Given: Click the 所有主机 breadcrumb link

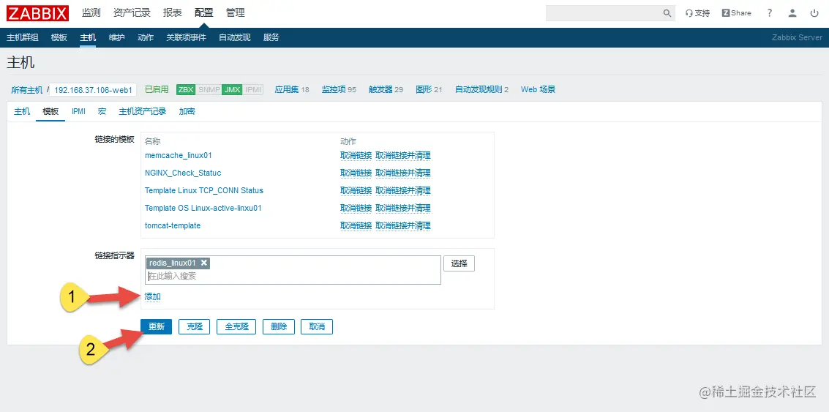Looking at the screenshot, I should pyautogui.click(x=27, y=90).
